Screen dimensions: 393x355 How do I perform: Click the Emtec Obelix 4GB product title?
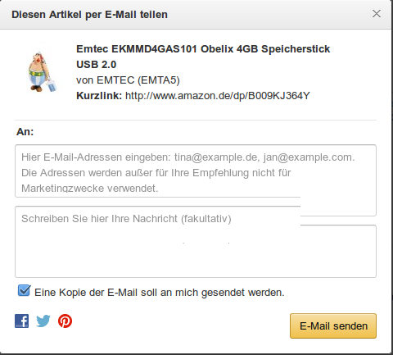[x=203, y=57]
